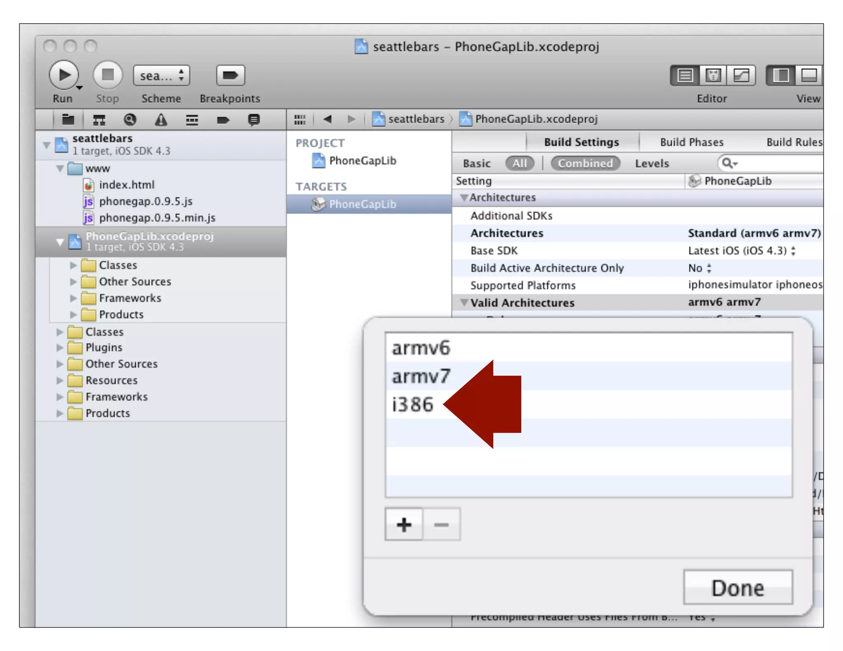Open the Scheme selector dropdown
Screen dimensions: 843x651
point(161,76)
